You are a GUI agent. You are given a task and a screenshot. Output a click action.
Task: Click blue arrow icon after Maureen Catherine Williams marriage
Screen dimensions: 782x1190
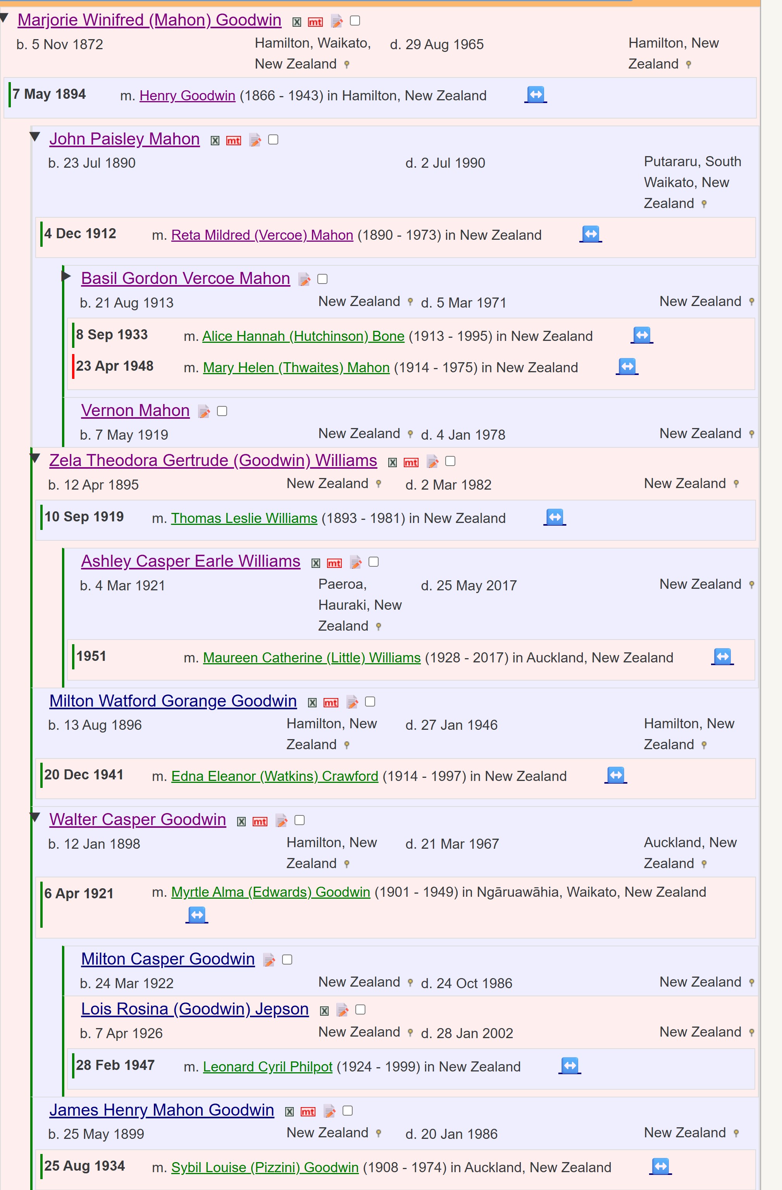[x=722, y=657]
